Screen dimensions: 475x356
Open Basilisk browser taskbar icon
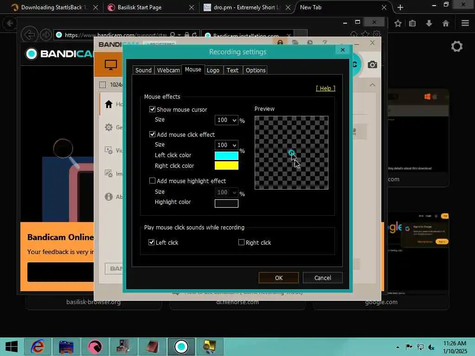click(x=95, y=347)
